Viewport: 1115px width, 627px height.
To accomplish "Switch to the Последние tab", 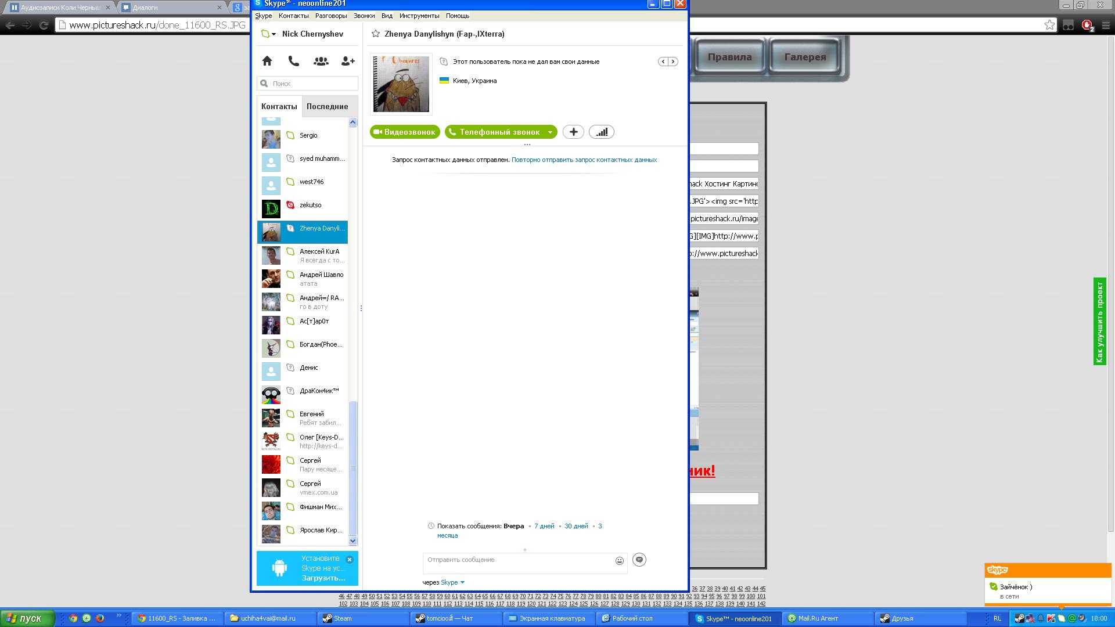I will 327,106.
